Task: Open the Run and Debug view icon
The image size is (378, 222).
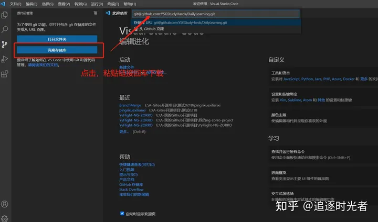Action: pos(5,59)
